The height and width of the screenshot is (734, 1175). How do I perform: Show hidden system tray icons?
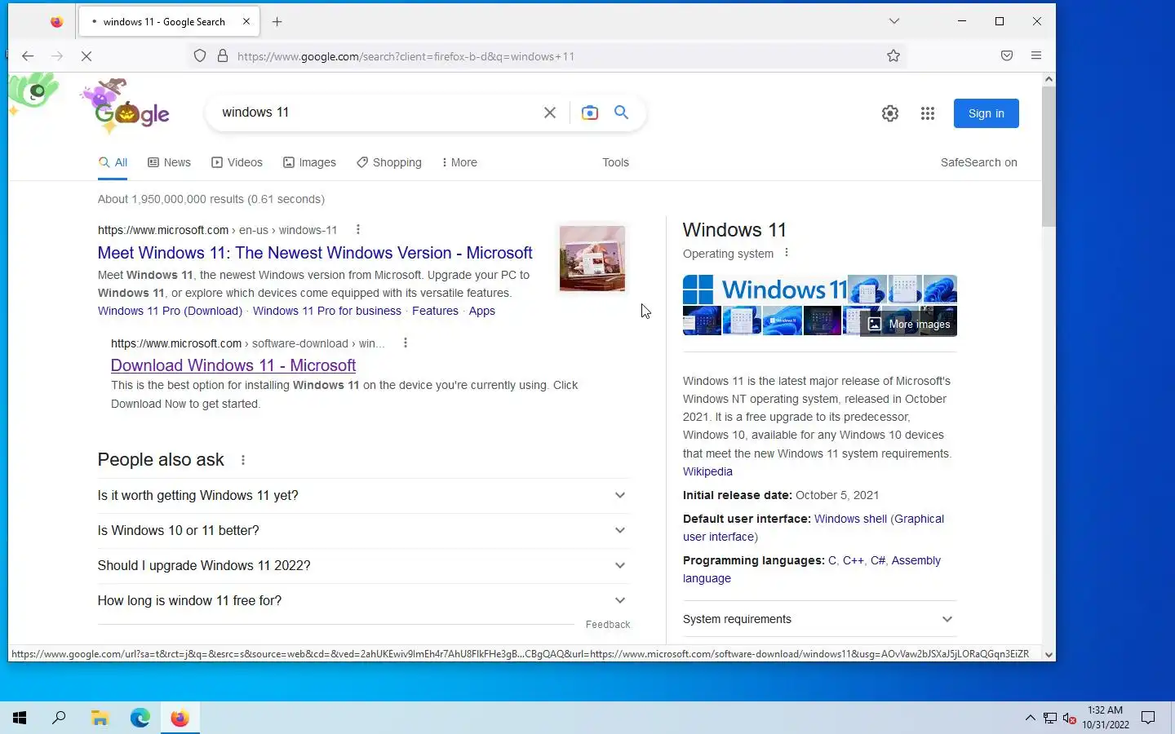[1030, 718]
